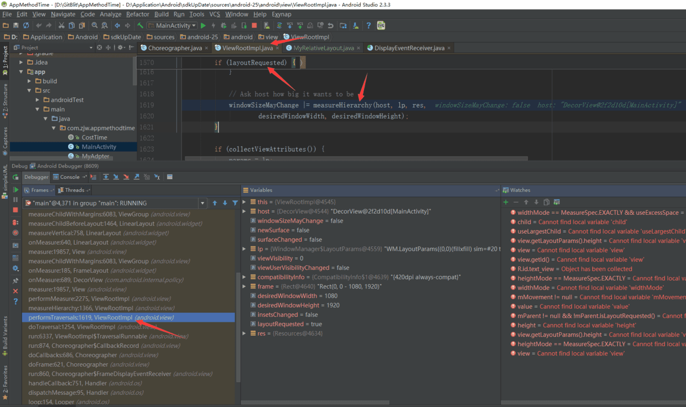Click the Step Out debugger icon
This screenshot has width=686, height=407.
137,177
